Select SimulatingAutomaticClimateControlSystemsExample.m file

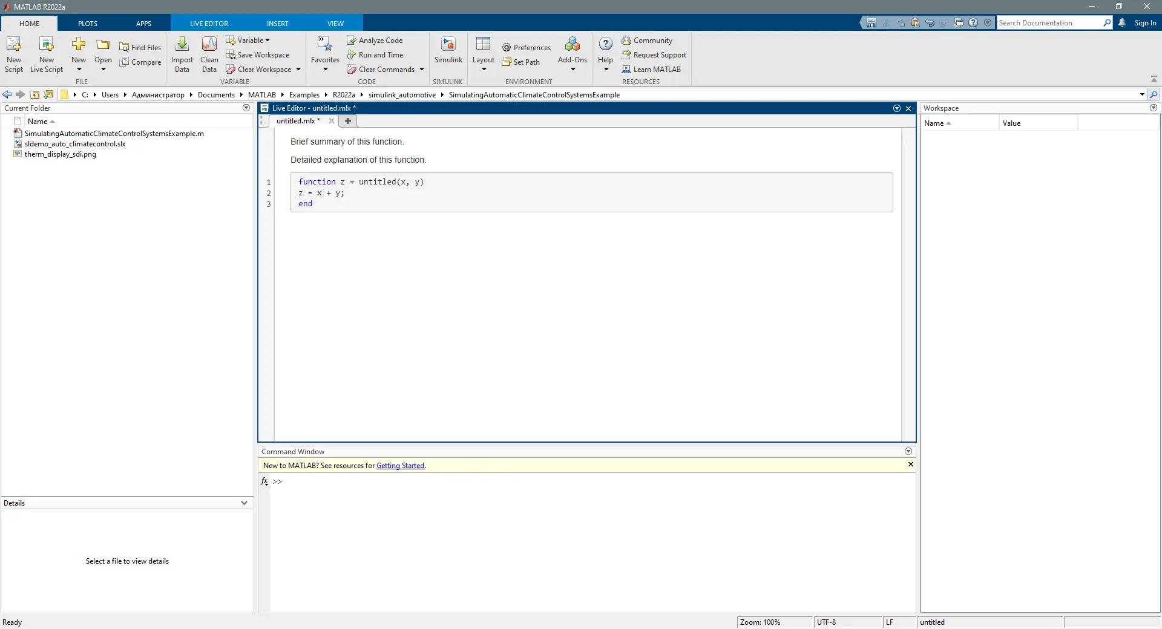pyautogui.click(x=114, y=133)
